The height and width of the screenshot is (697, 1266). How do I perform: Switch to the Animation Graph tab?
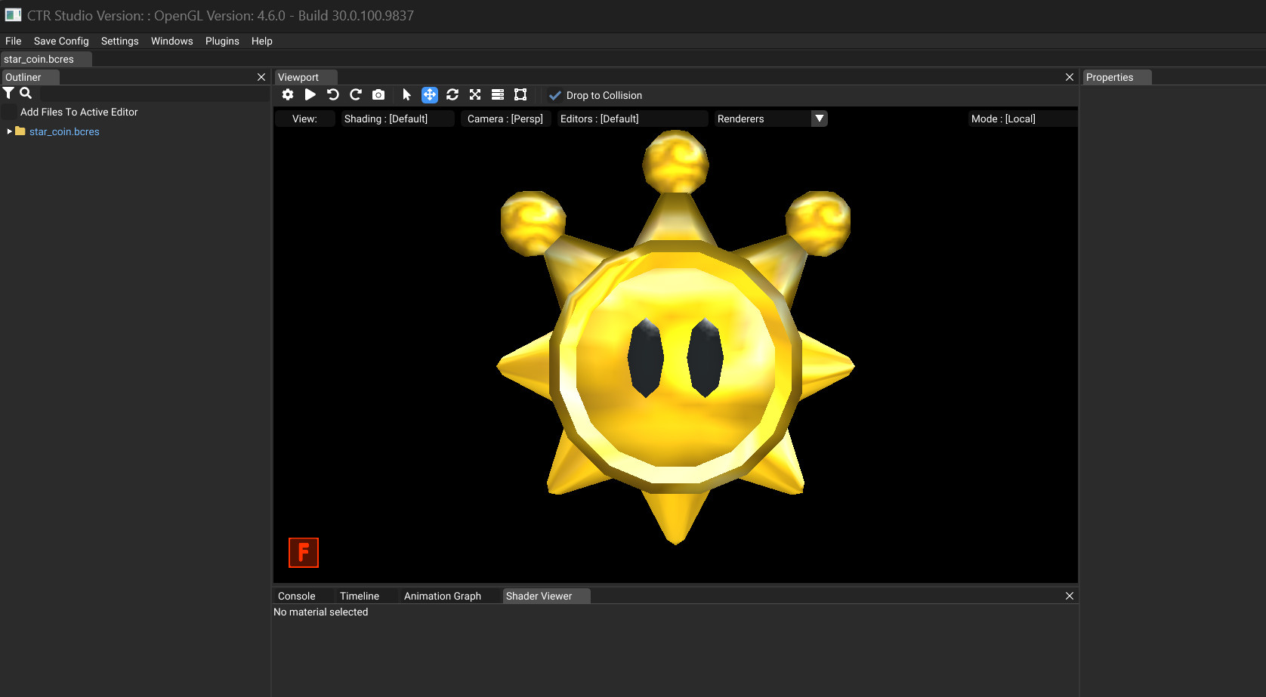(442, 596)
